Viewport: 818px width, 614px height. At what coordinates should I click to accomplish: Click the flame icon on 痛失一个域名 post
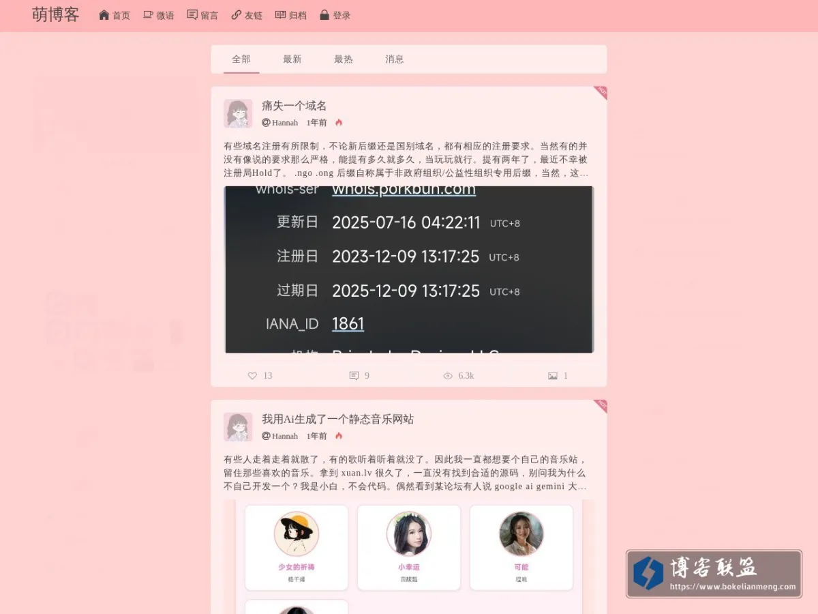click(339, 123)
